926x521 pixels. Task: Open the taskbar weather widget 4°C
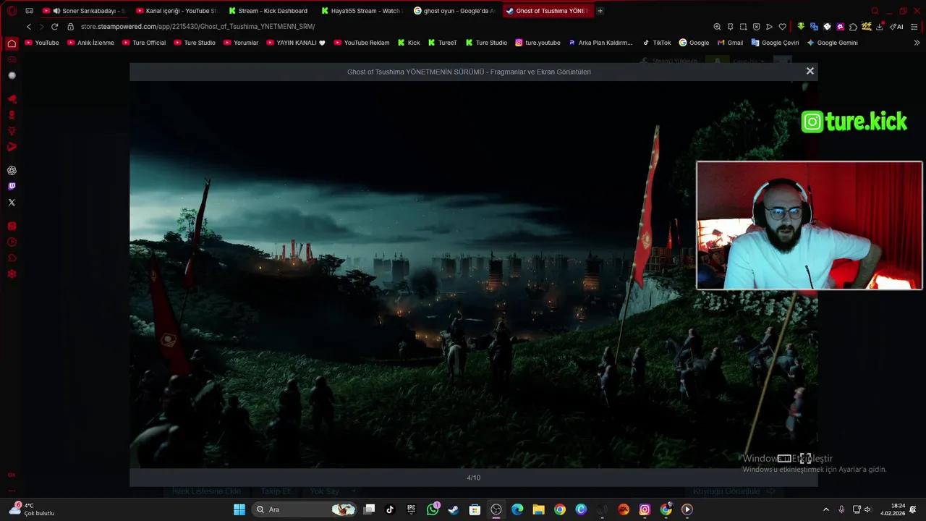click(33, 509)
